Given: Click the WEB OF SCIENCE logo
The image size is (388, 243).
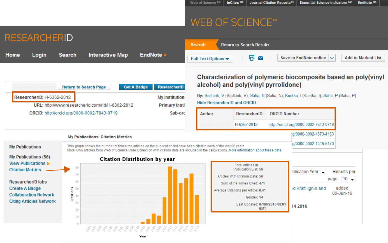Looking at the screenshot, I should click(x=234, y=22).
